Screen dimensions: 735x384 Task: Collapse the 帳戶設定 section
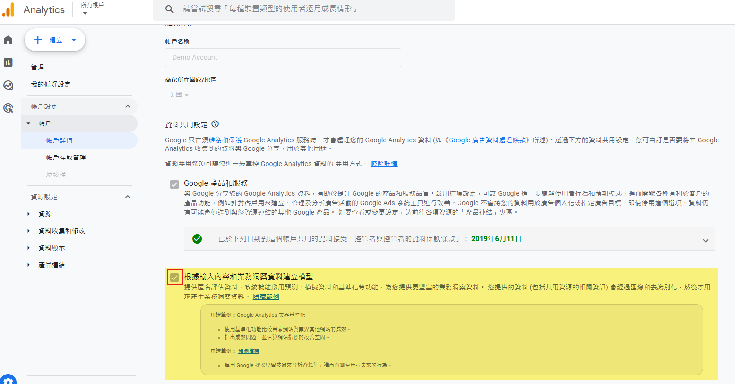128,106
